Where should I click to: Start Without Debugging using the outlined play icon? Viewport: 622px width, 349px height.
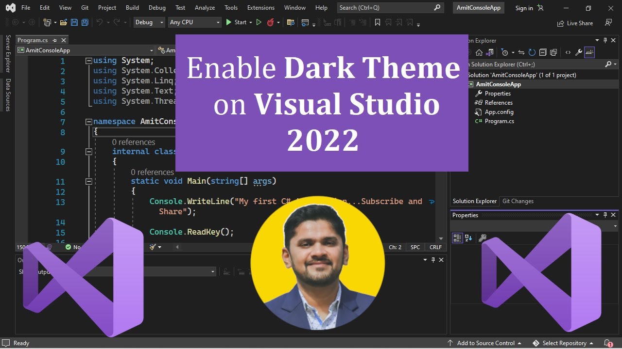click(259, 22)
